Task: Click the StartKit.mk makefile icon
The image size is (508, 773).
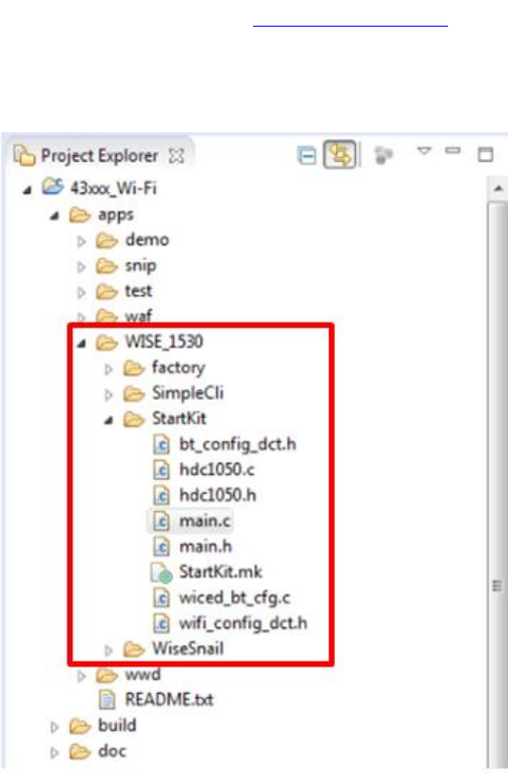Action: (x=161, y=573)
